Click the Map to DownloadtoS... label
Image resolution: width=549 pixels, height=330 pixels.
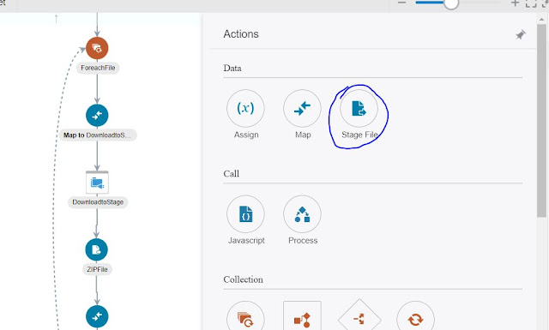[98, 135]
